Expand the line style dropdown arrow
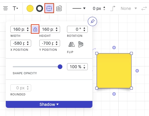Viewport: 149px width, 116px height. [84, 8]
